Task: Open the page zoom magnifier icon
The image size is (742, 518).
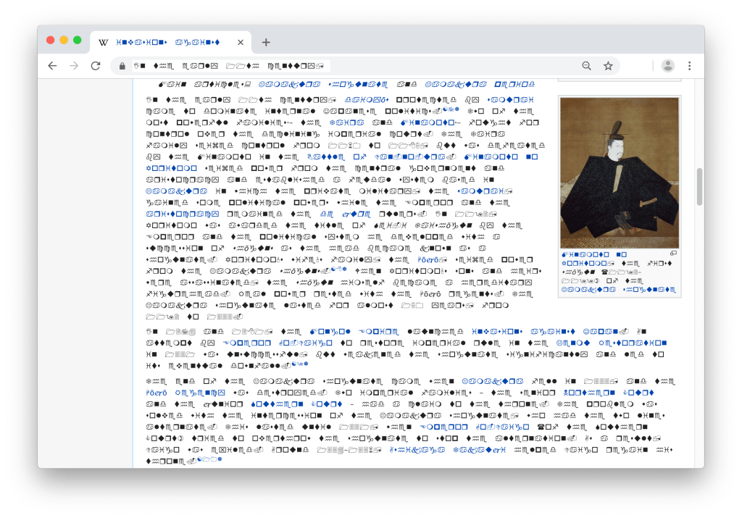Action: coord(586,66)
